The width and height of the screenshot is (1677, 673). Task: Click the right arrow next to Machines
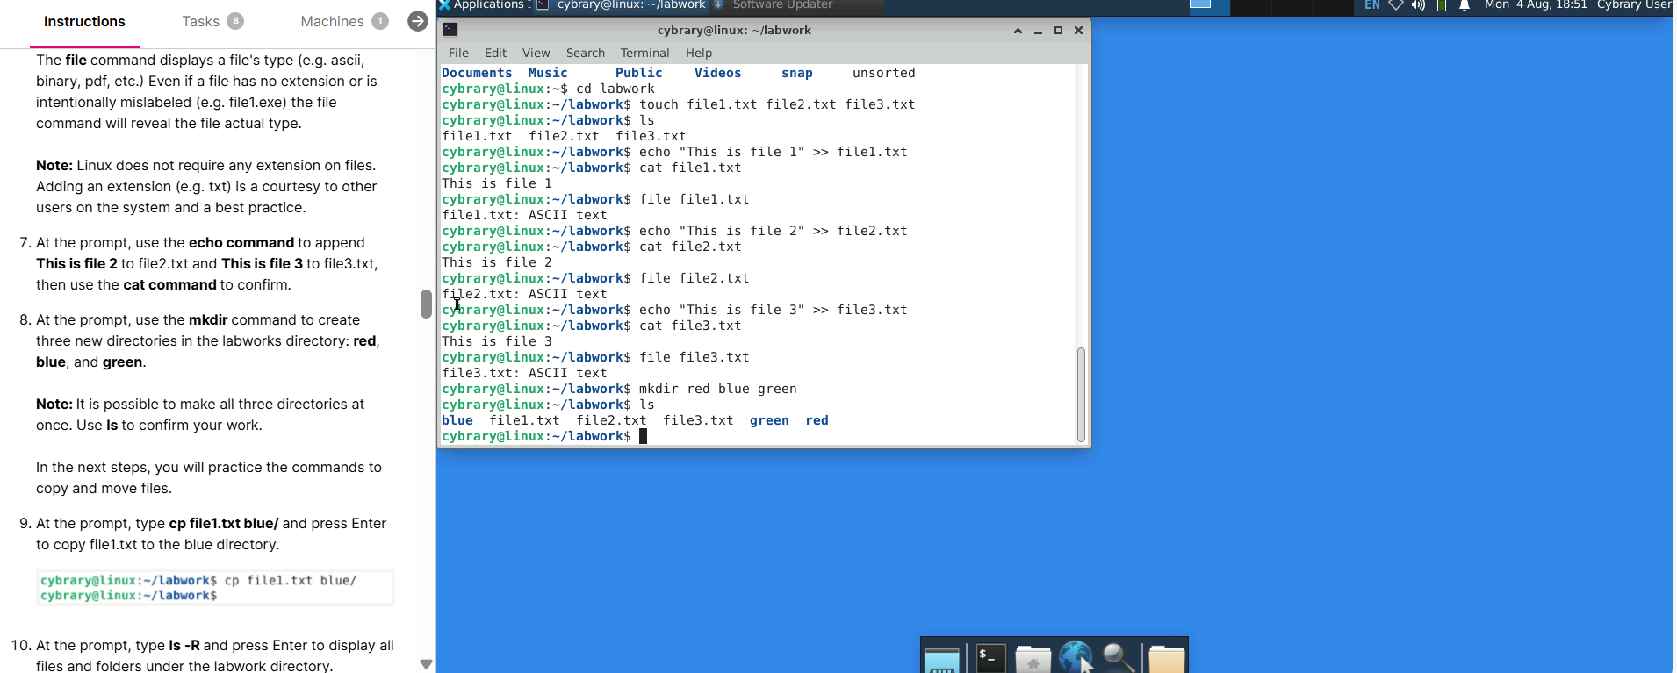[418, 21]
